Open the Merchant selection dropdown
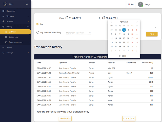The image size is (162, 122). 78,33
